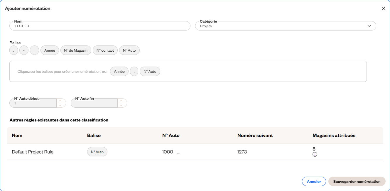This screenshot has height=191, width=390.
Task: Click the Nom text field
Action: pos(100,26)
